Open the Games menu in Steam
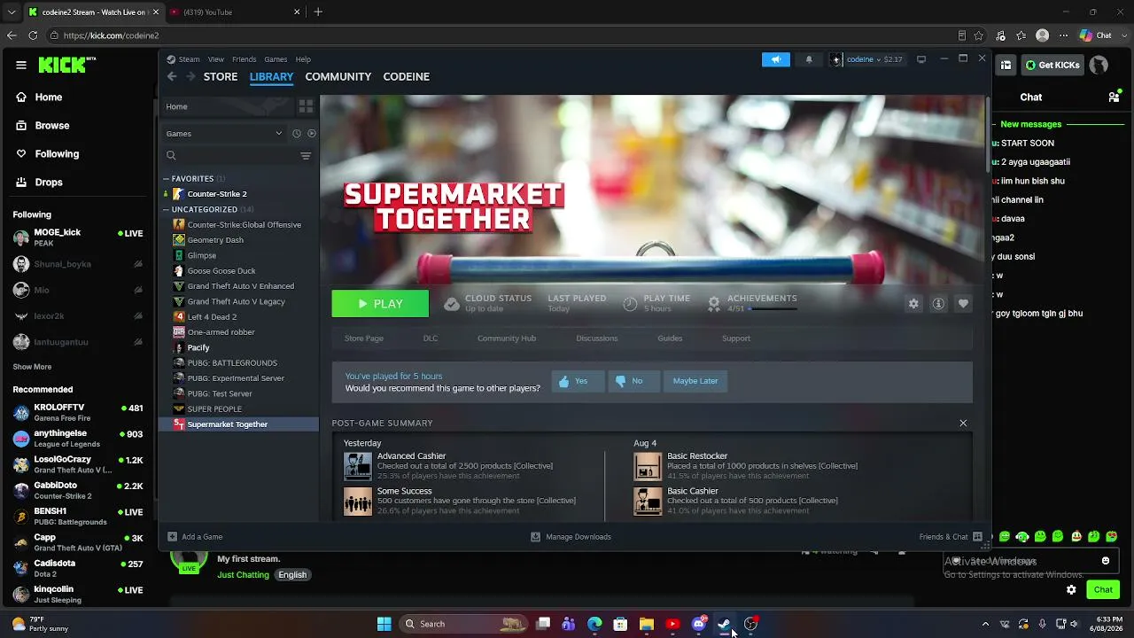Image resolution: width=1134 pixels, height=638 pixels. tap(276, 59)
